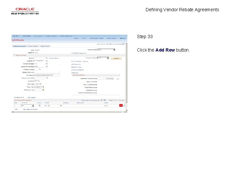This screenshot has width=231, height=173.
Task: Click the Vendor Rebates breadcrumb
Action: 51,36
